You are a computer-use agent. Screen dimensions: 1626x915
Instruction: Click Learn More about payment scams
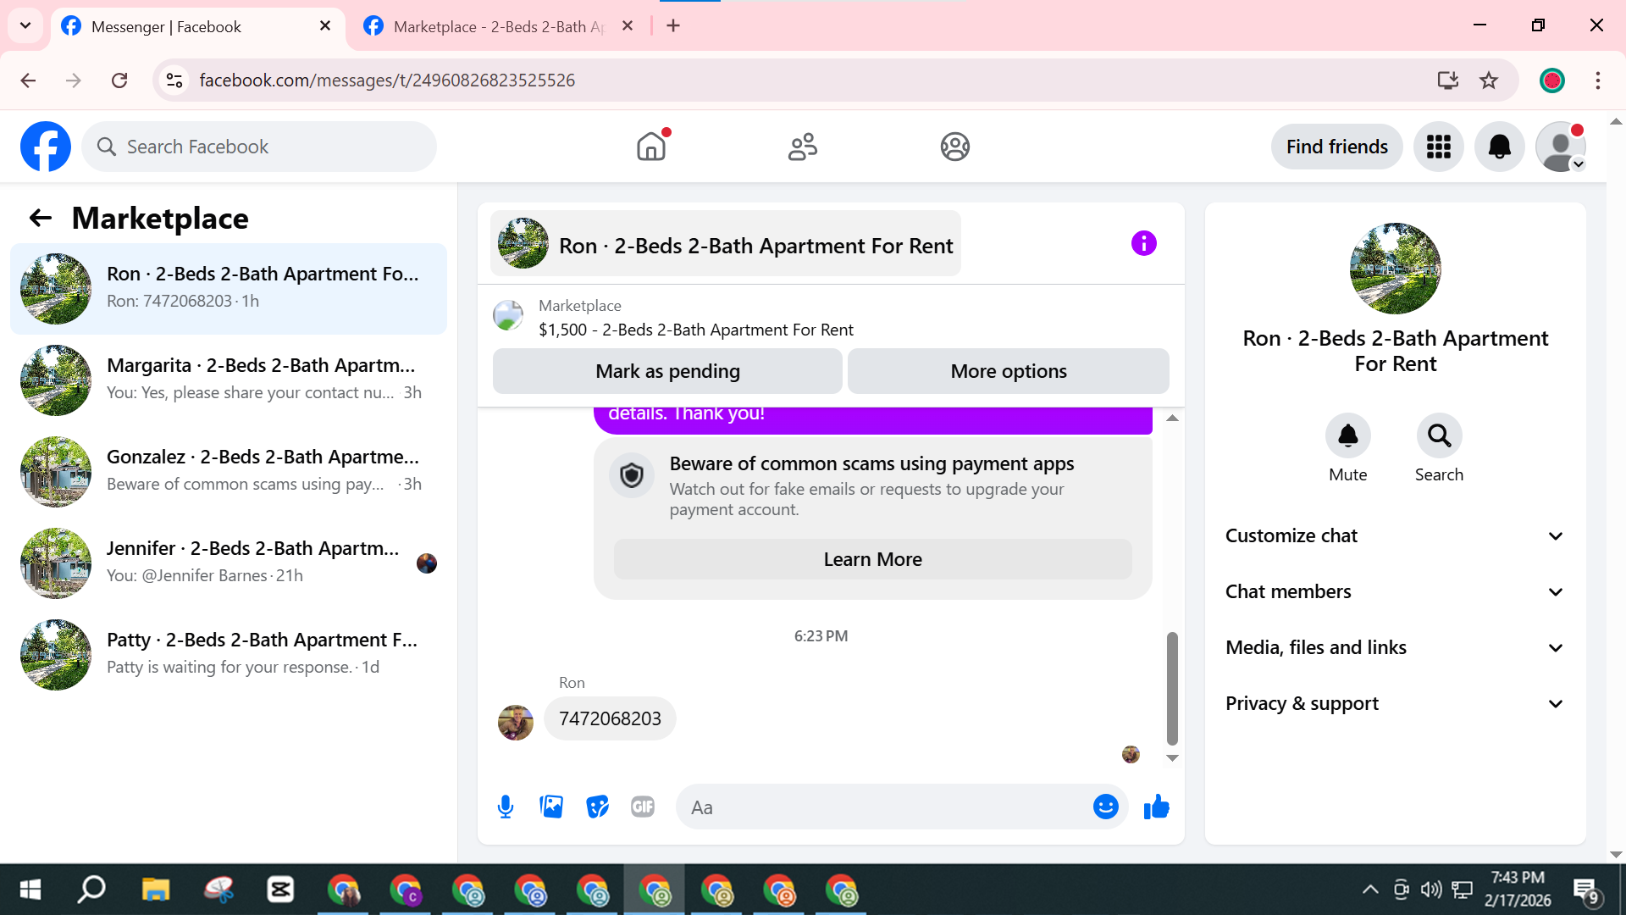point(872,559)
